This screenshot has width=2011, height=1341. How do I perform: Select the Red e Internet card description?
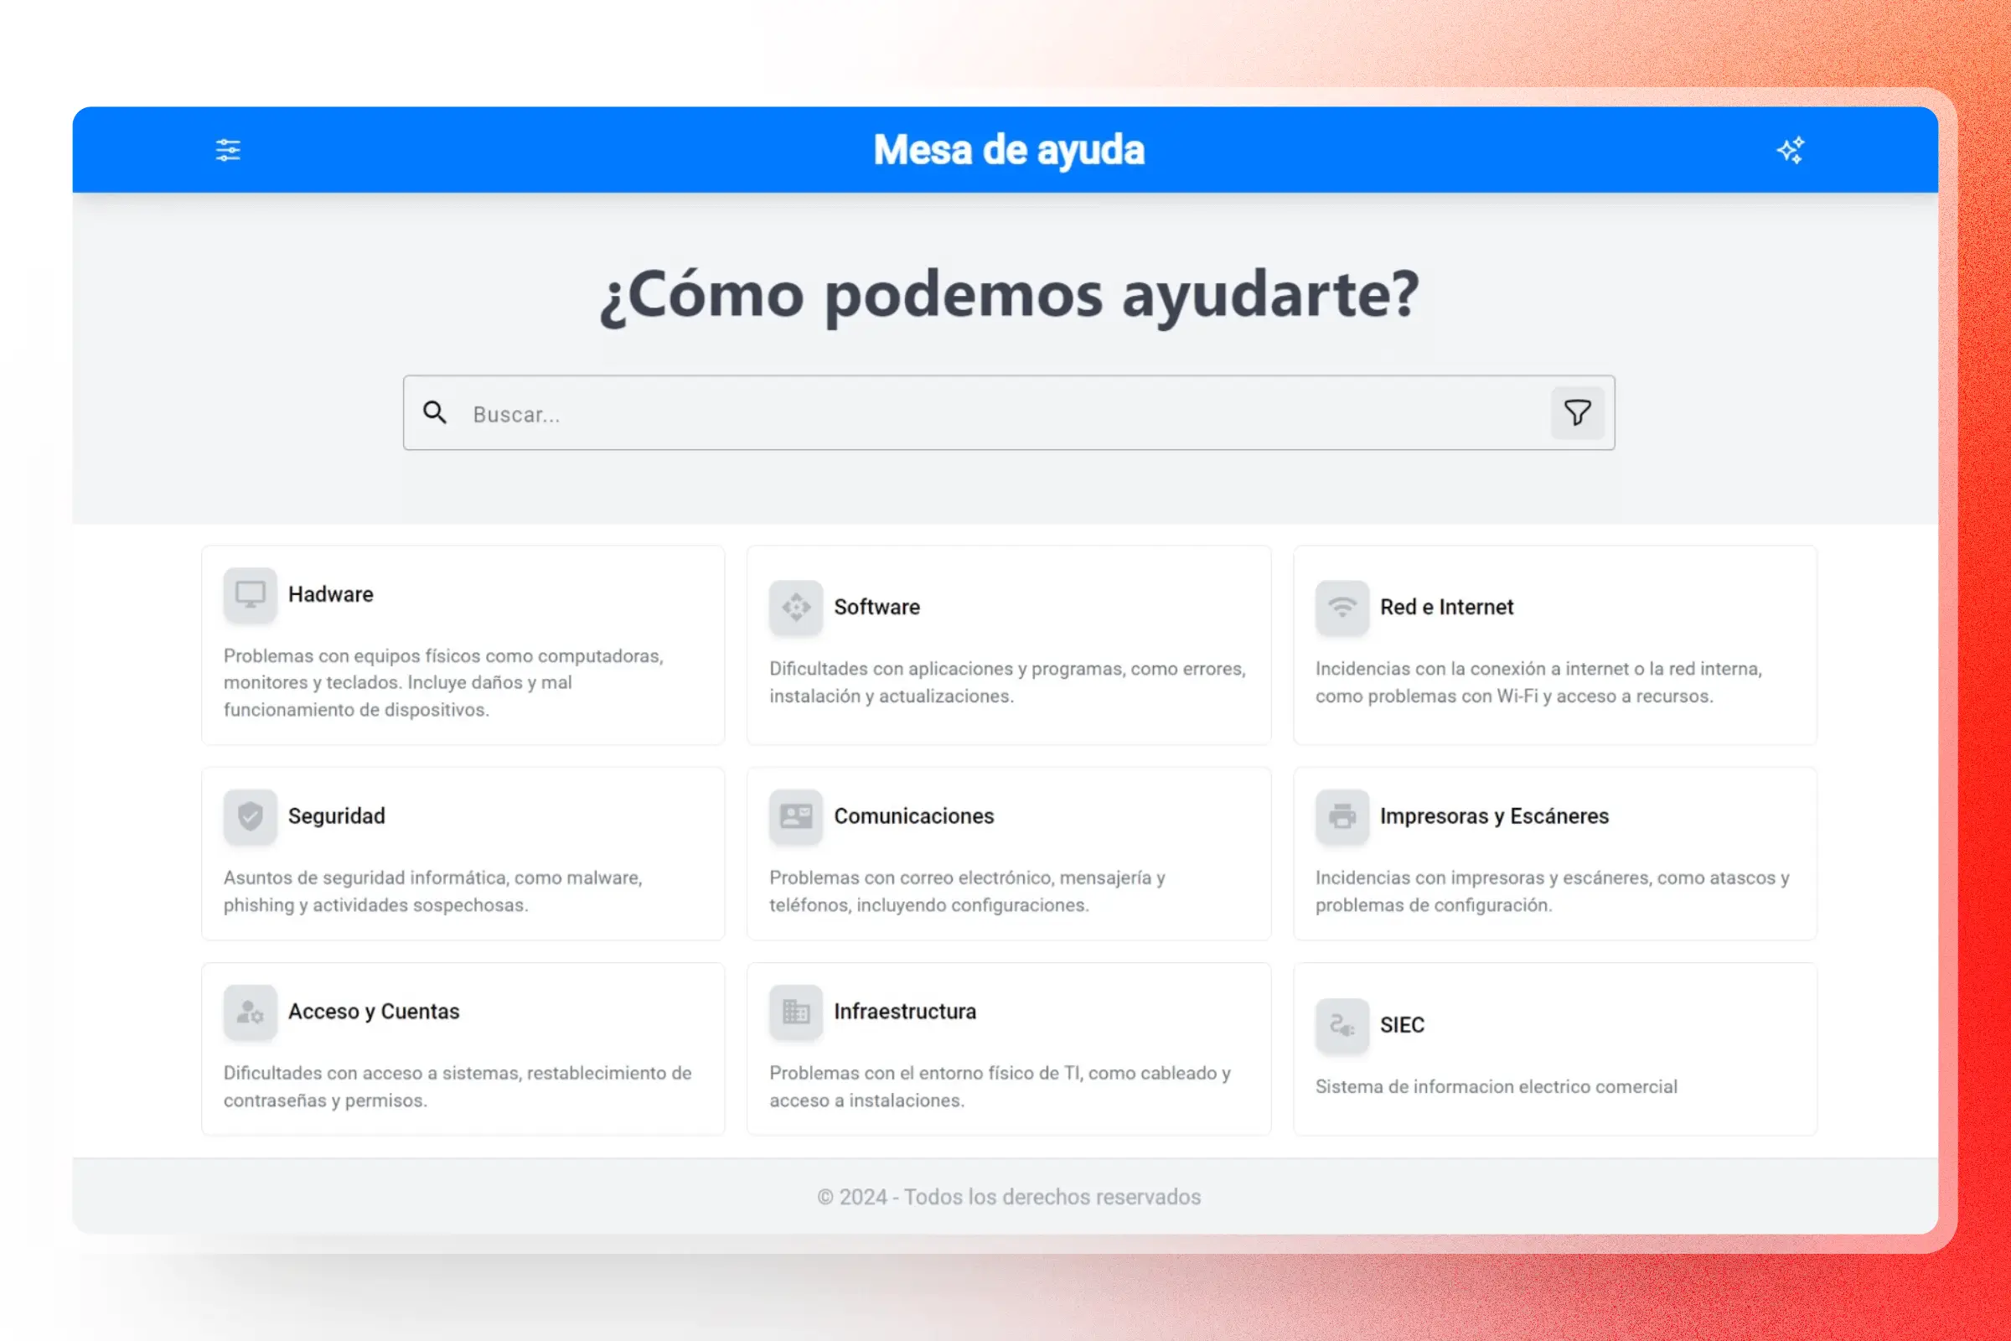(x=1538, y=682)
